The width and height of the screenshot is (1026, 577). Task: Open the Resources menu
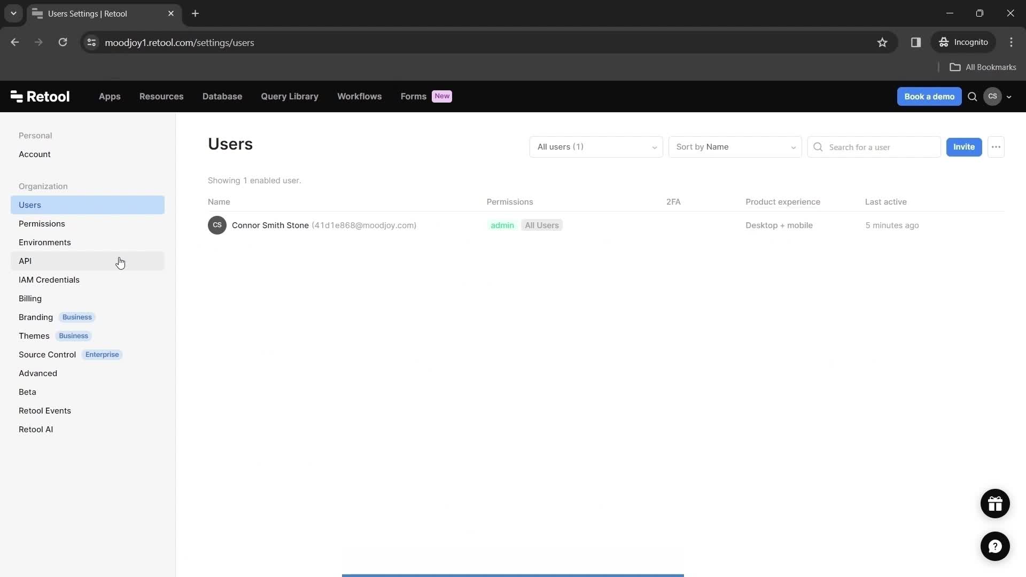161,96
